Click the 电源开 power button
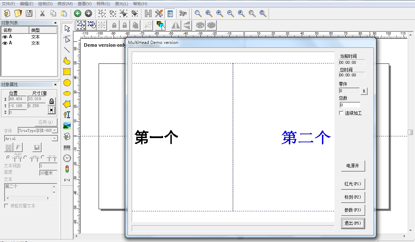 pos(353,166)
